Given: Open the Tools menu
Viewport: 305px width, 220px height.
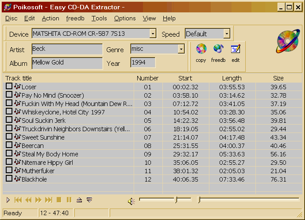Looking at the screenshot, I should pyautogui.click(x=99, y=18).
